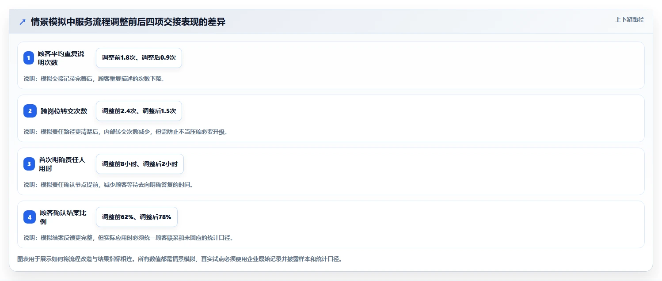The width and height of the screenshot is (662, 281).
Task: Click the 调整前2.4次、调整后1.5次 value chip
Action: click(x=139, y=111)
